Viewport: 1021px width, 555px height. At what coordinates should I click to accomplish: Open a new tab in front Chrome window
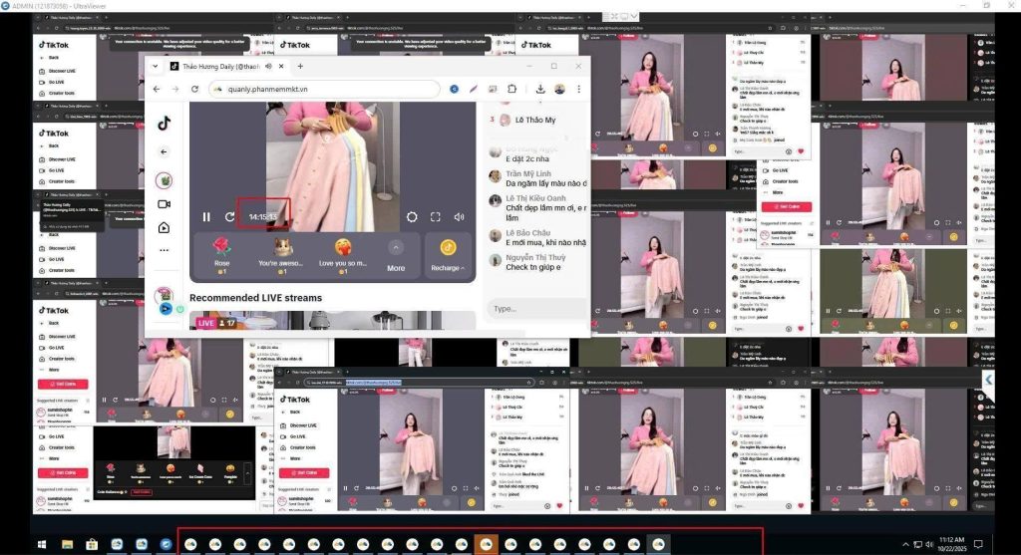tap(300, 67)
